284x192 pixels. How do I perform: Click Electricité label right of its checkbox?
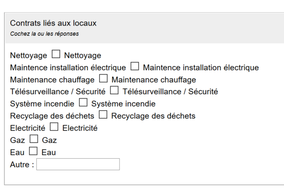[80, 128]
